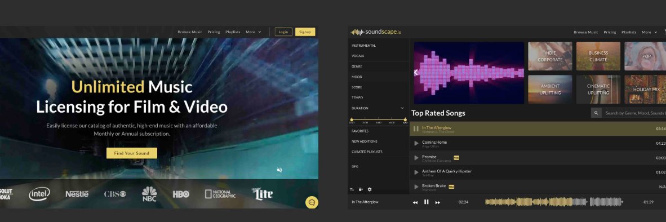Play the Coming Home track

click(416, 144)
